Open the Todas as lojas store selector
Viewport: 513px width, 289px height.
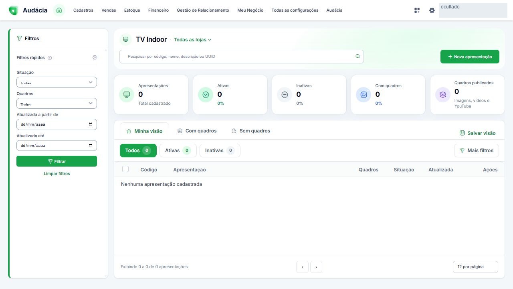192,40
